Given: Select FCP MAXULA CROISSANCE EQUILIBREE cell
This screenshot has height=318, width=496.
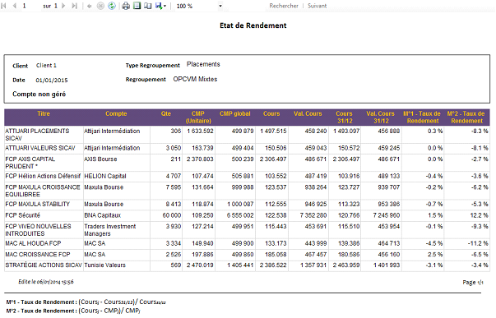Looking at the screenshot, I should 44,191.
